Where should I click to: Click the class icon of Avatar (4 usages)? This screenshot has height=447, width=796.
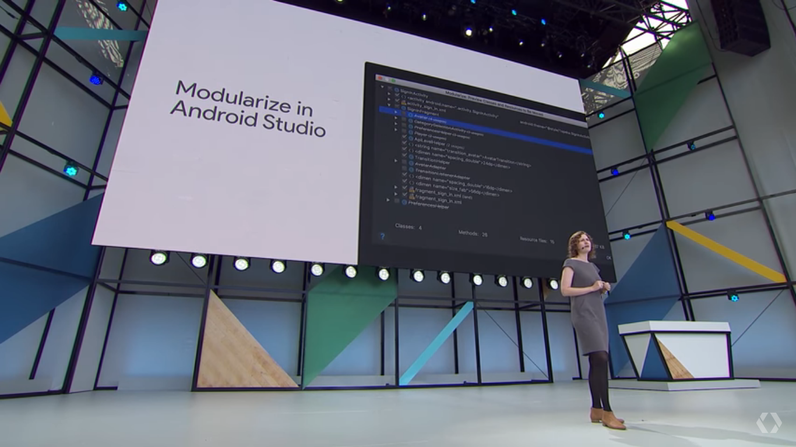[x=410, y=115]
